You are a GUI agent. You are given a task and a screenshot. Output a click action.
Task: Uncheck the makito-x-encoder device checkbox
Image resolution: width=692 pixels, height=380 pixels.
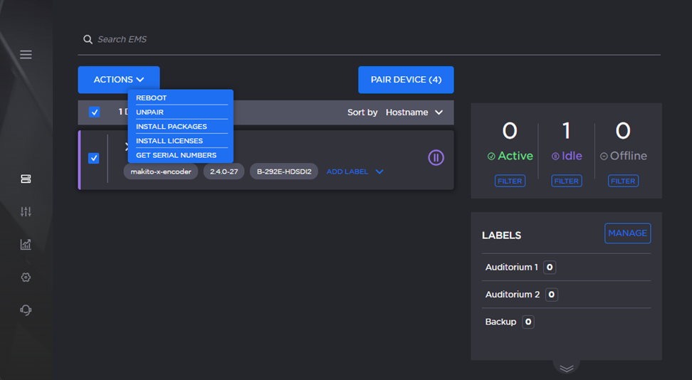pos(93,158)
